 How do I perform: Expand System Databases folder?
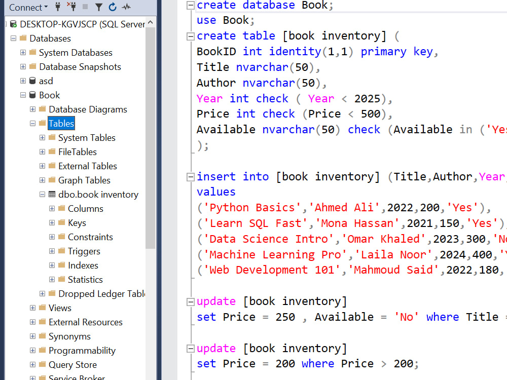(23, 52)
